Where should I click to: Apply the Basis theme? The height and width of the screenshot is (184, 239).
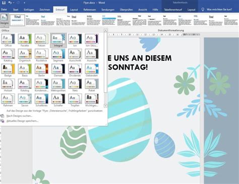25,70
